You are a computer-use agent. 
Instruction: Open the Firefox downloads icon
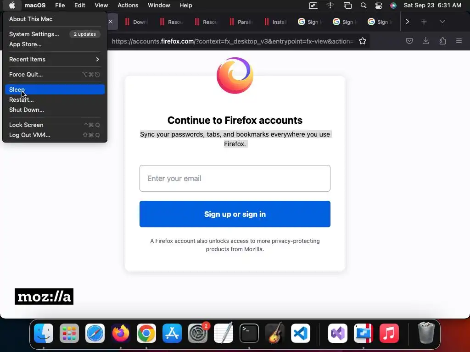click(425, 41)
